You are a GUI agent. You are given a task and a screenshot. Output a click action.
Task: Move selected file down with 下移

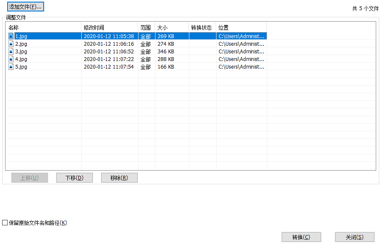(x=74, y=177)
